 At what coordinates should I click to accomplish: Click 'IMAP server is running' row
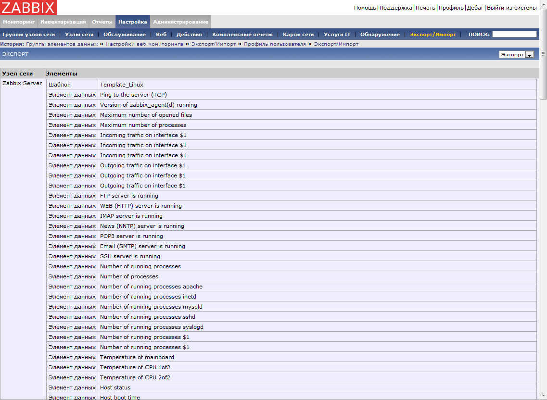pos(292,216)
